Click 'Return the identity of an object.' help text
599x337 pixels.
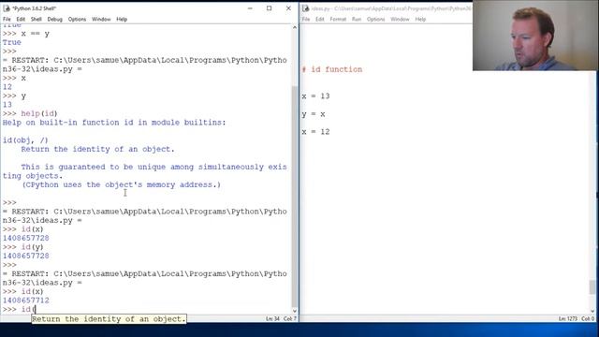click(x=97, y=150)
